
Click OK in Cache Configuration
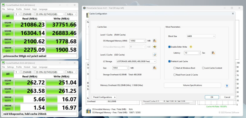212,97
